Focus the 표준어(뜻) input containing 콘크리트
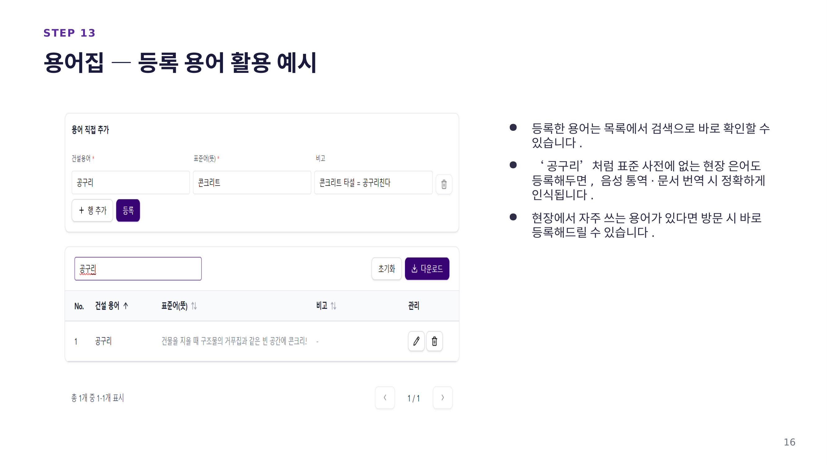 pyautogui.click(x=252, y=182)
